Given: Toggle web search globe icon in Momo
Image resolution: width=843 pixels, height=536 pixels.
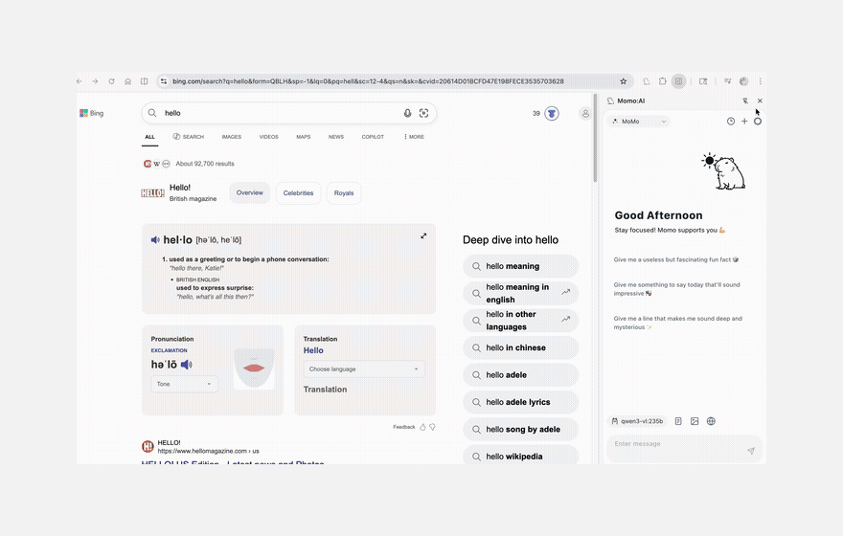Looking at the screenshot, I should point(711,421).
